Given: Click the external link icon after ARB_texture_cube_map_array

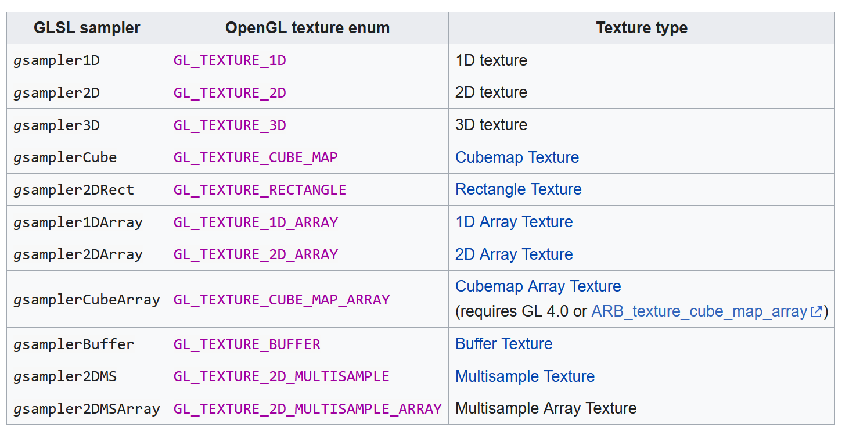Looking at the screenshot, I should tap(816, 312).
